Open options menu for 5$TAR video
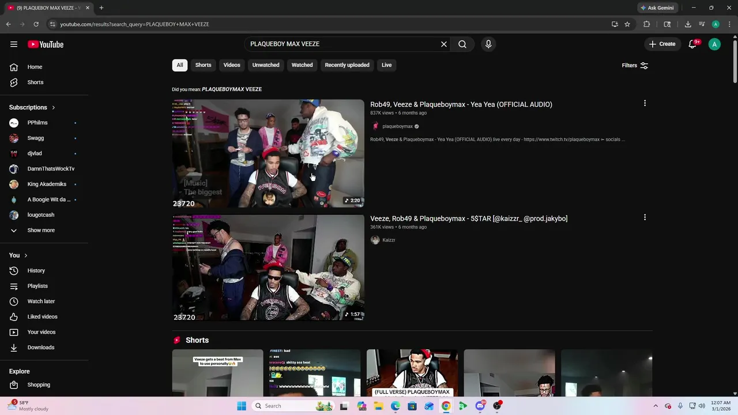The image size is (738, 415). (645, 217)
